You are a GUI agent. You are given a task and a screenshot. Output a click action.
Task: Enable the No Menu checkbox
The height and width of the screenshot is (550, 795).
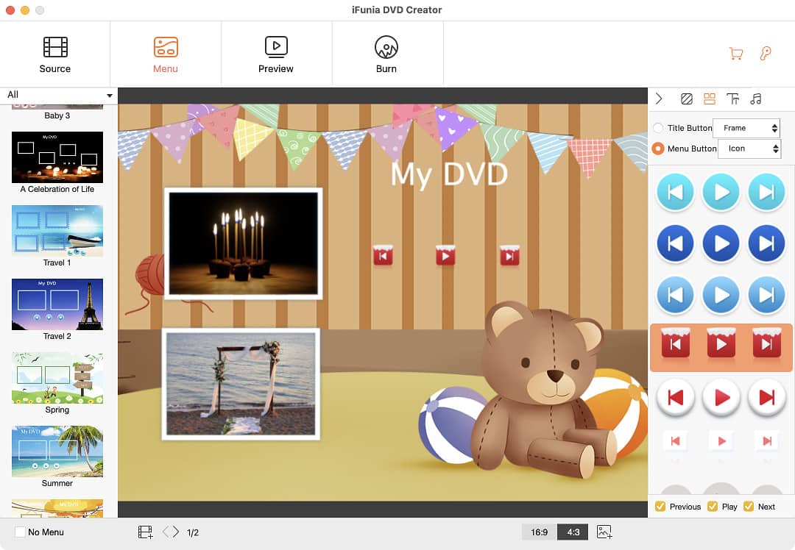click(x=20, y=532)
